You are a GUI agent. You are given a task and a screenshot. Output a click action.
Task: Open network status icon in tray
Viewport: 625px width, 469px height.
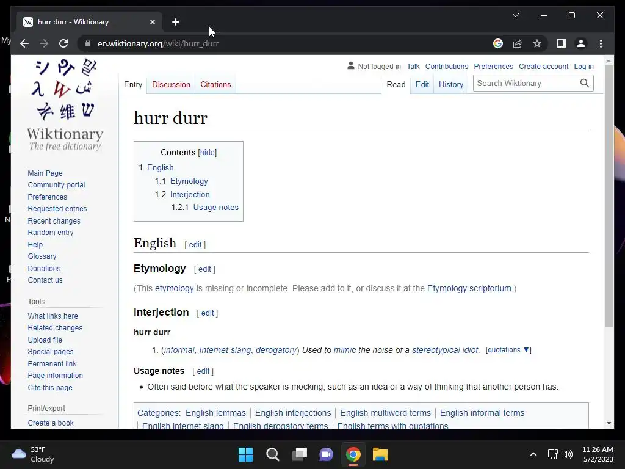(x=552, y=454)
